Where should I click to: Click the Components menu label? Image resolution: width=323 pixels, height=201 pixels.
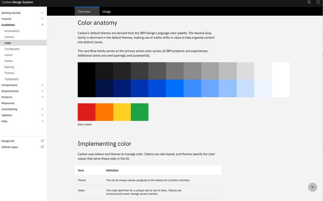9,85
